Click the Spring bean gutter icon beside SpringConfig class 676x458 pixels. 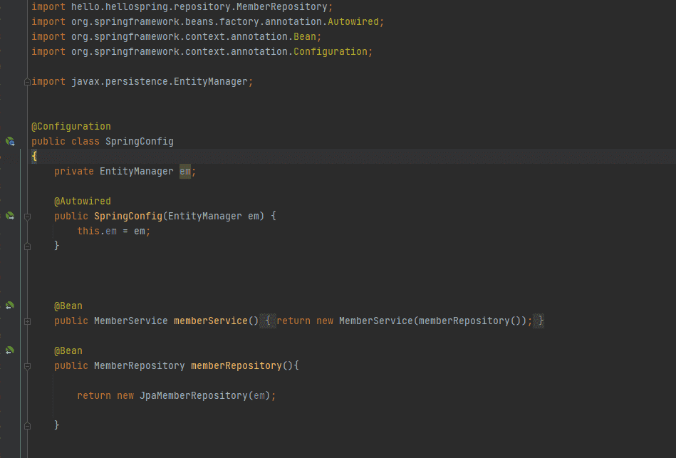(10, 142)
